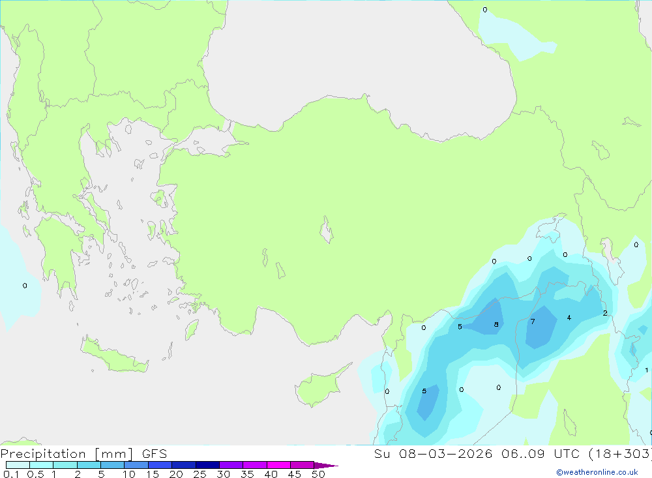Click the legend label '0.1'
The width and height of the screenshot is (652, 478).
click(x=11, y=474)
